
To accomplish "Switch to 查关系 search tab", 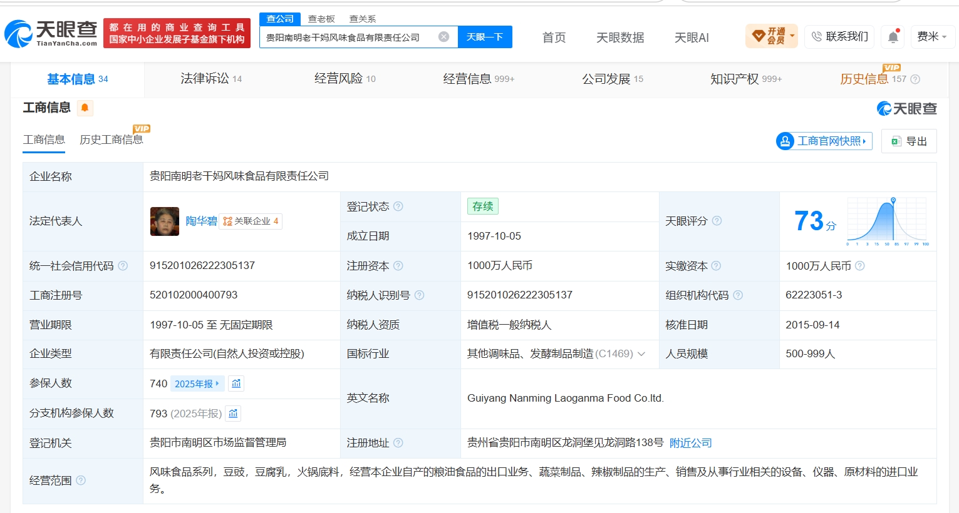I will tap(363, 19).
